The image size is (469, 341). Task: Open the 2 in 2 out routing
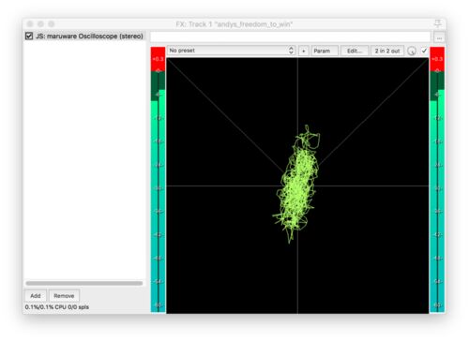387,51
